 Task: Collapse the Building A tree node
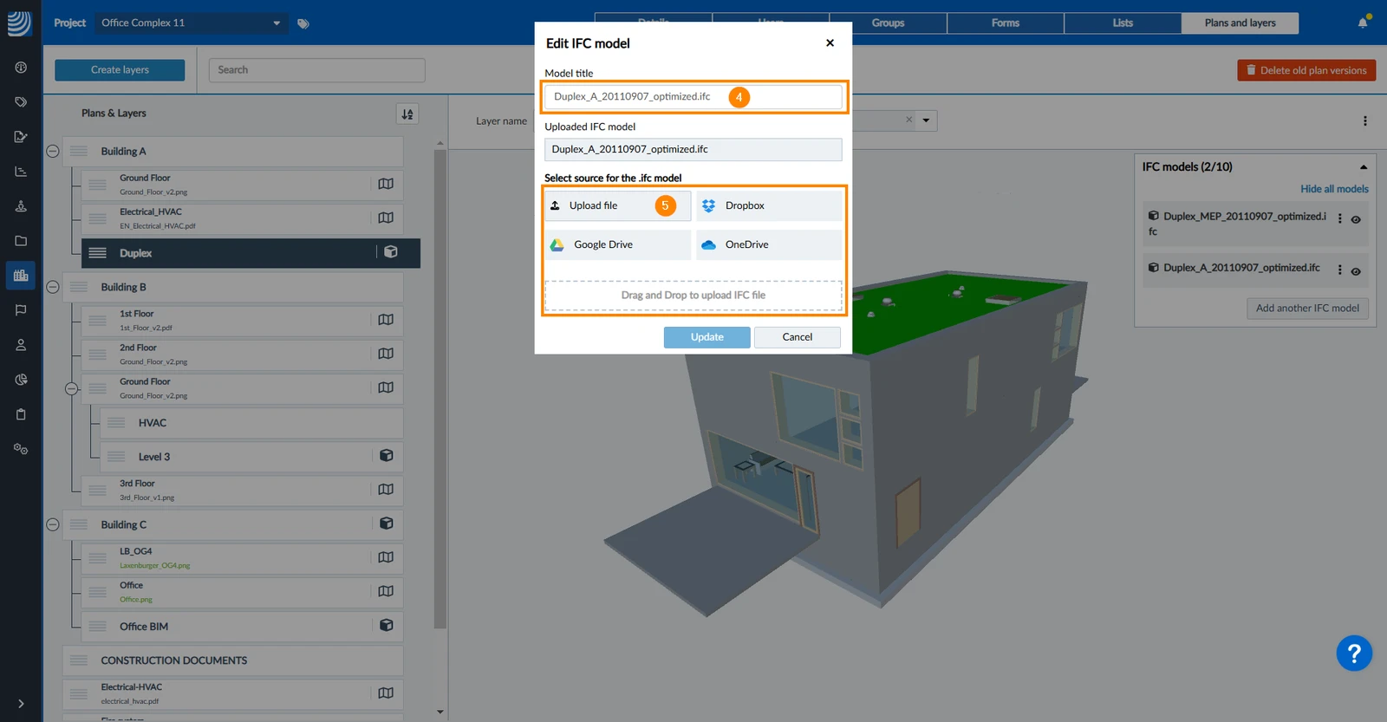(53, 151)
